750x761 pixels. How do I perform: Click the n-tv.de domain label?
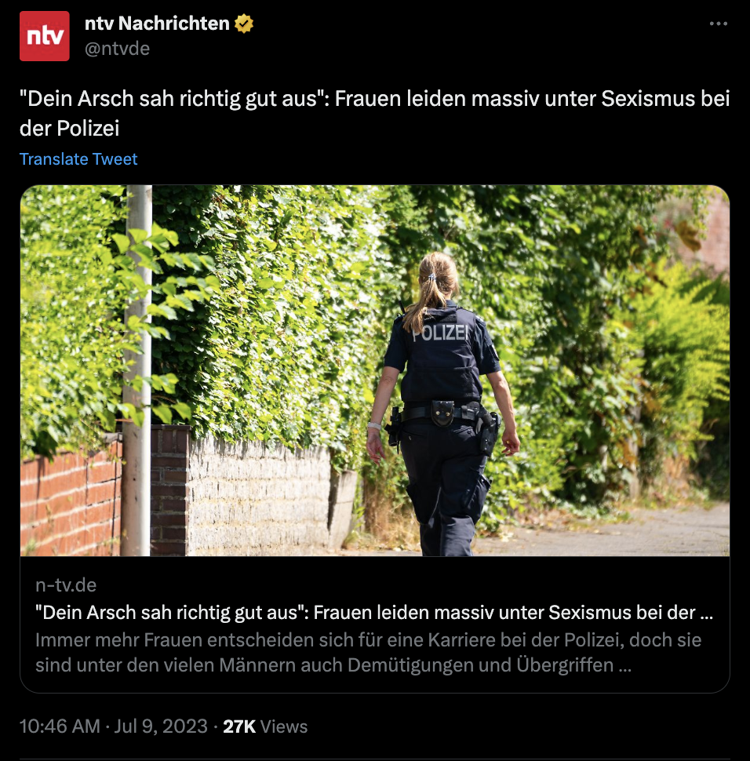(x=66, y=584)
